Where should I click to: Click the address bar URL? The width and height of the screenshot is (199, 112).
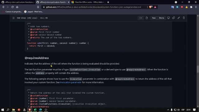pos(93,7)
